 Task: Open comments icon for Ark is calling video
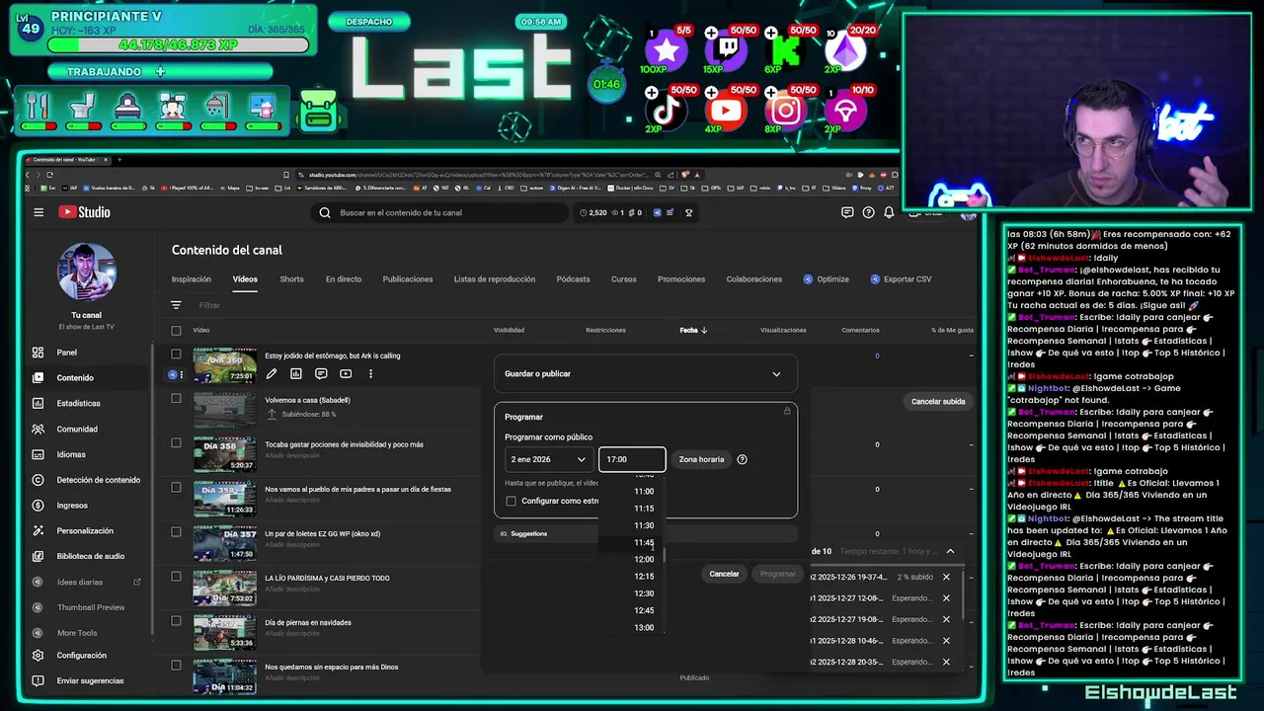pos(321,374)
